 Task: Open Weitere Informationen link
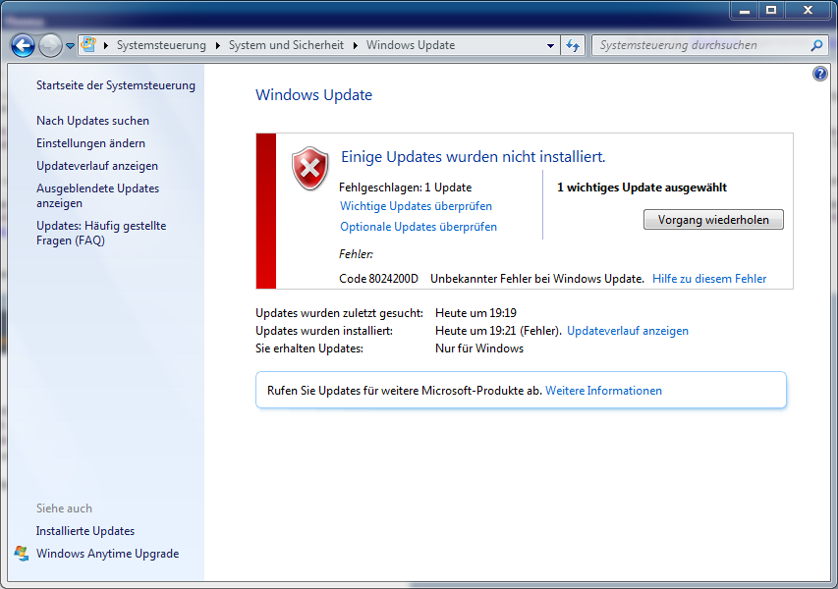[603, 391]
